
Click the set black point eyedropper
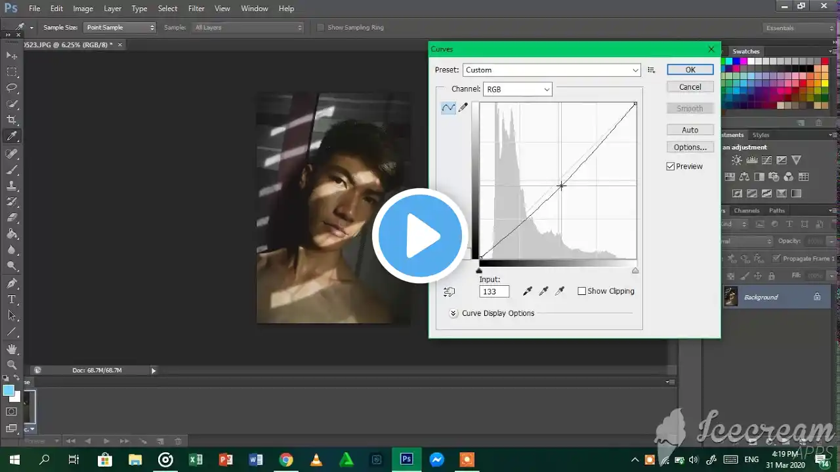[528, 290]
